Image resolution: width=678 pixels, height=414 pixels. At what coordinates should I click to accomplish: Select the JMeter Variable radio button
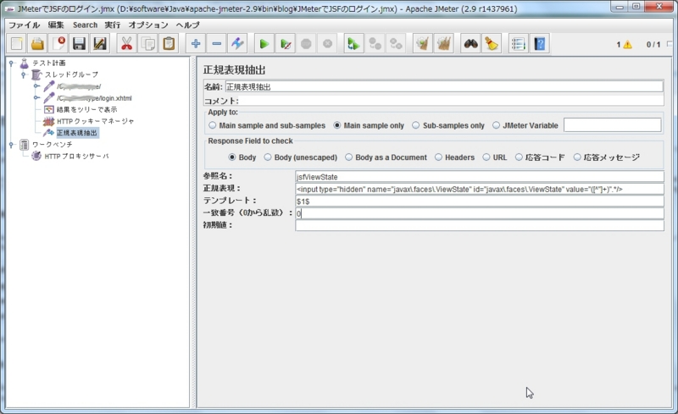pos(496,125)
